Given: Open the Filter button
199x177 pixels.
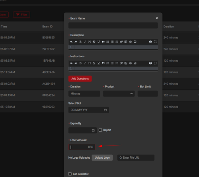Looking at the screenshot, I should coord(21,15).
